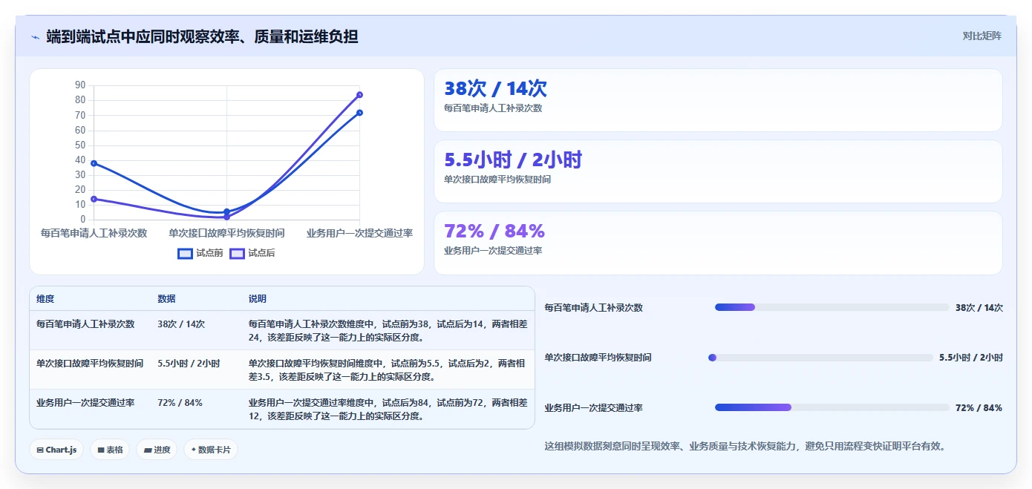Viewport: 1032px width, 489px height.
Task: Click the footnote starting 这组模拟数据
Action: pos(744,447)
